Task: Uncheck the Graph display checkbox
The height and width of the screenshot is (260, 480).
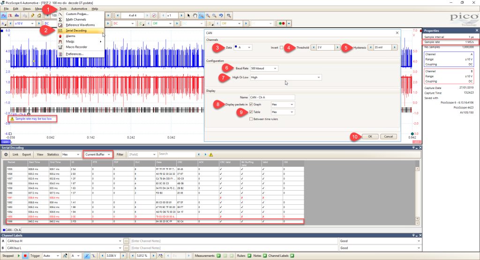Action: point(251,104)
